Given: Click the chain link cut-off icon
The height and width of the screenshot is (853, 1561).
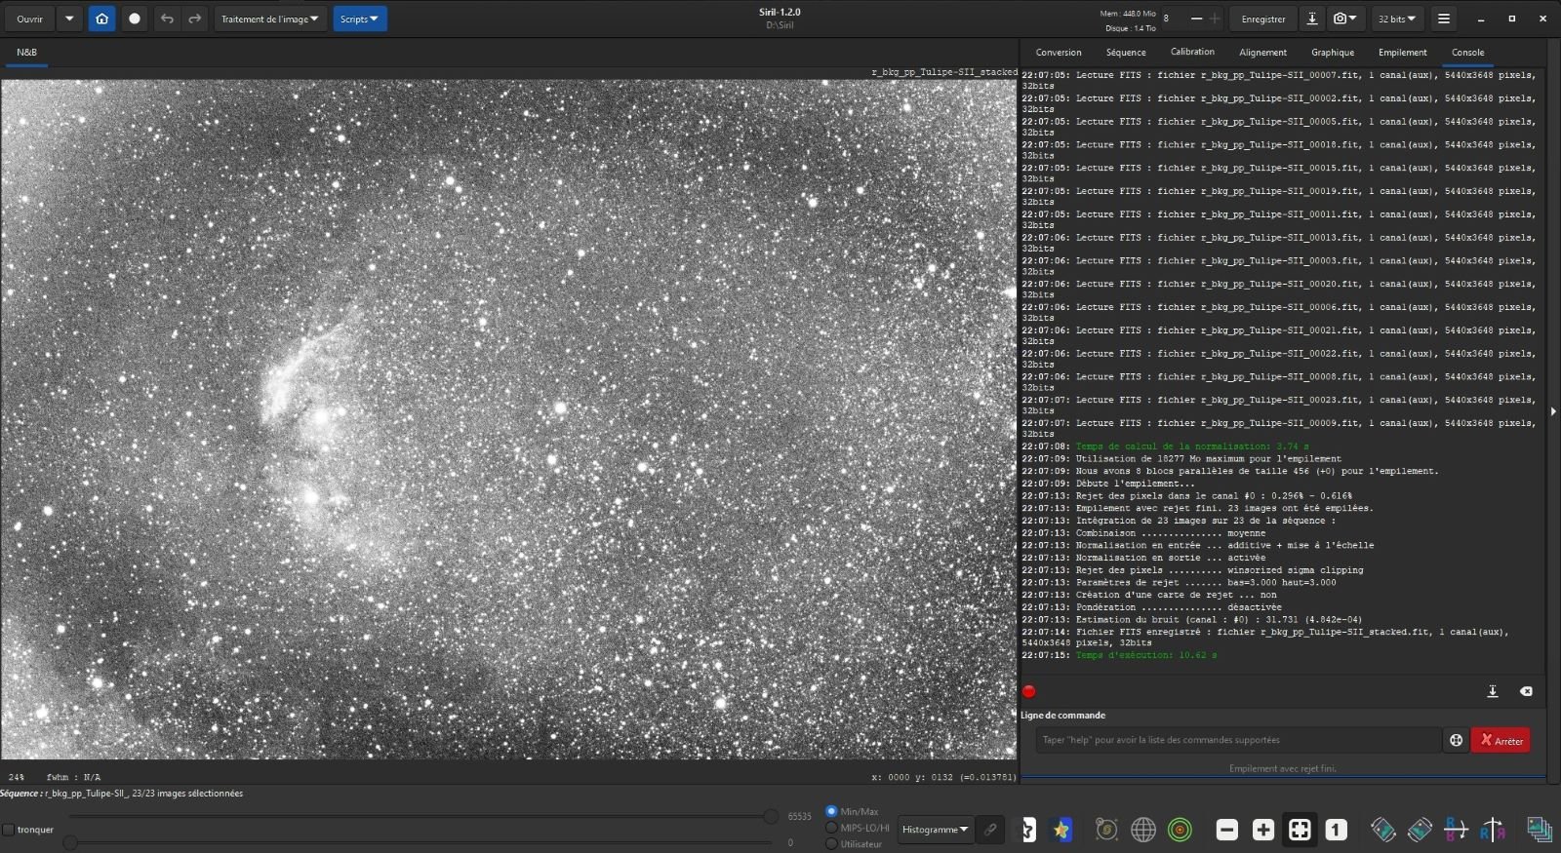Looking at the screenshot, I should [990, 830].
